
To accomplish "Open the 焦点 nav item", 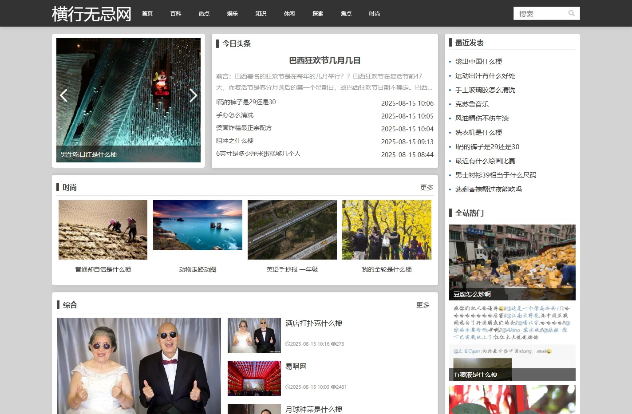I will (x=346, y=14).
